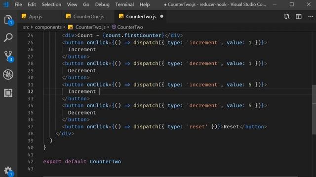Image resolution: width=316 pixels, height=177 pixels.
Task: Click CounterTwo symbol cube icon in breadcrumb
Action: pyautogui.click(x=114, y=27)
